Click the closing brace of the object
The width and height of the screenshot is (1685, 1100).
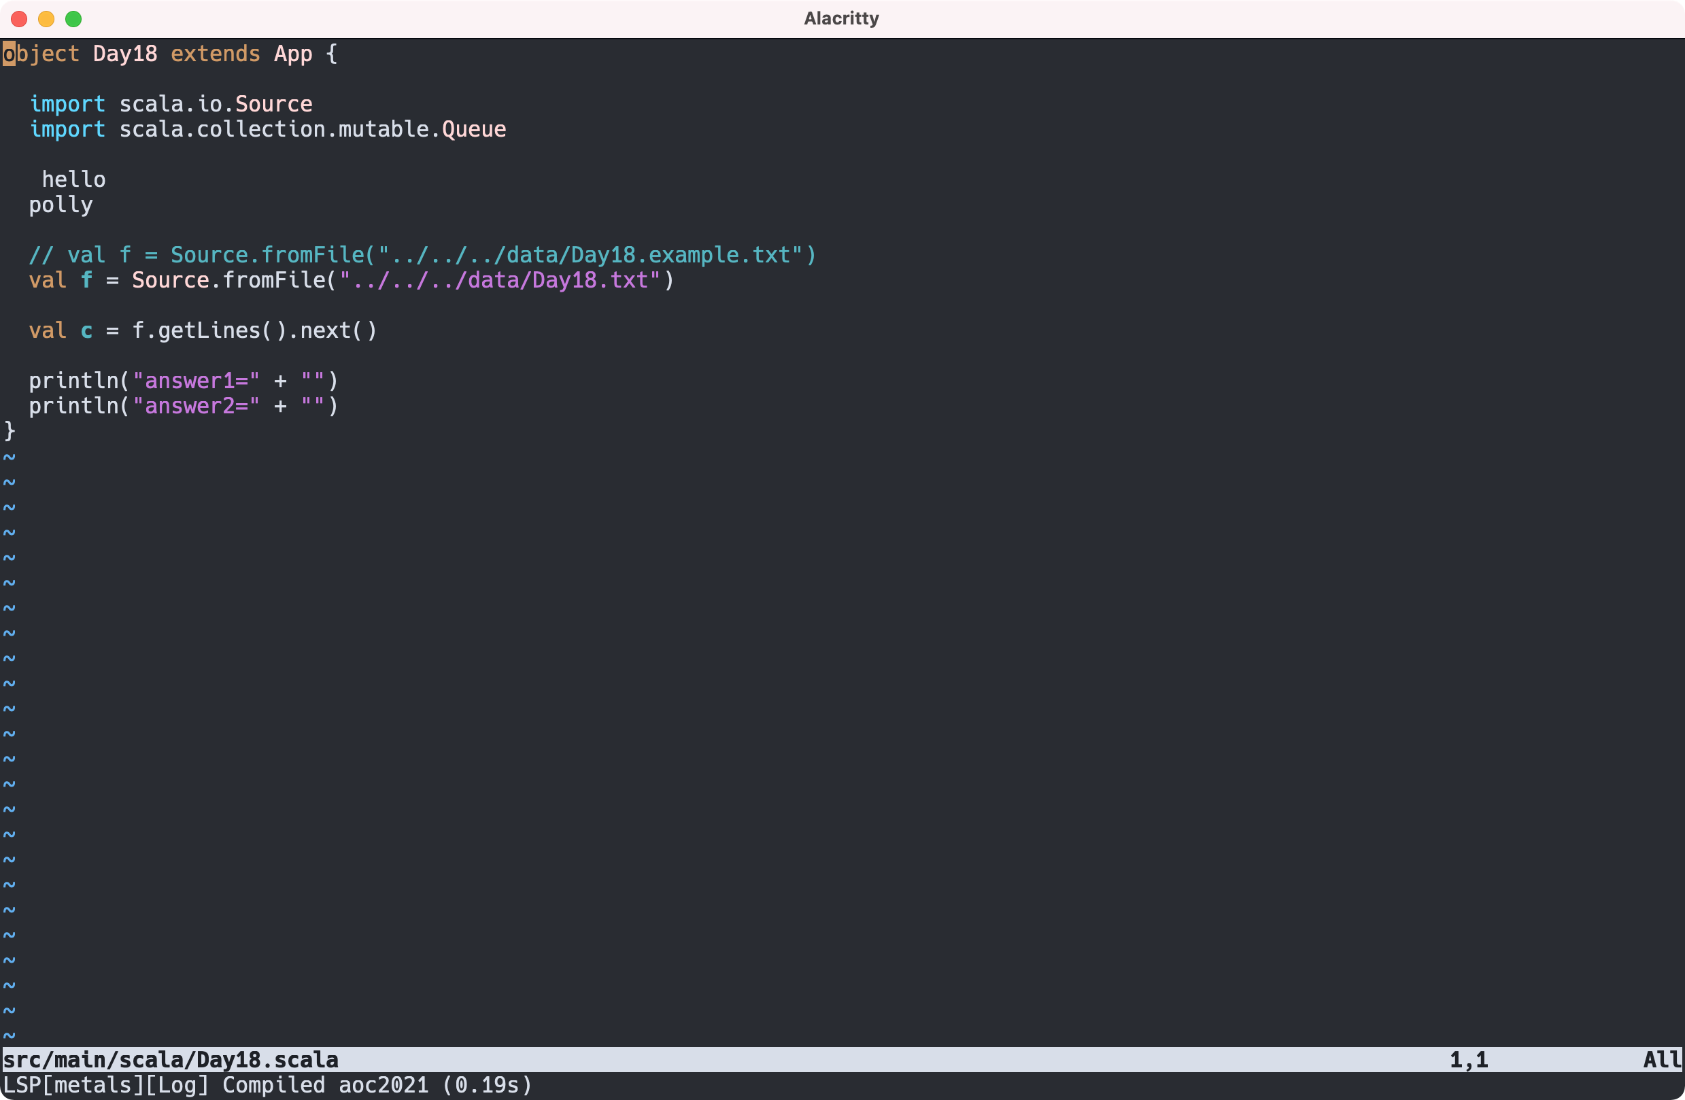click(x=10, y=430)
